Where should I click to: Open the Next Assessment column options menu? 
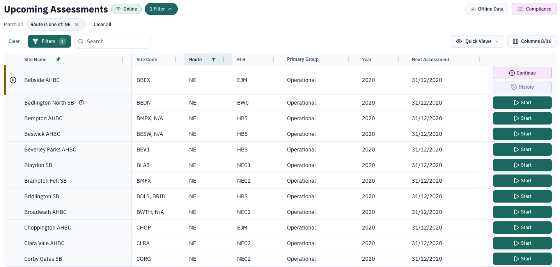coord(479,60)
